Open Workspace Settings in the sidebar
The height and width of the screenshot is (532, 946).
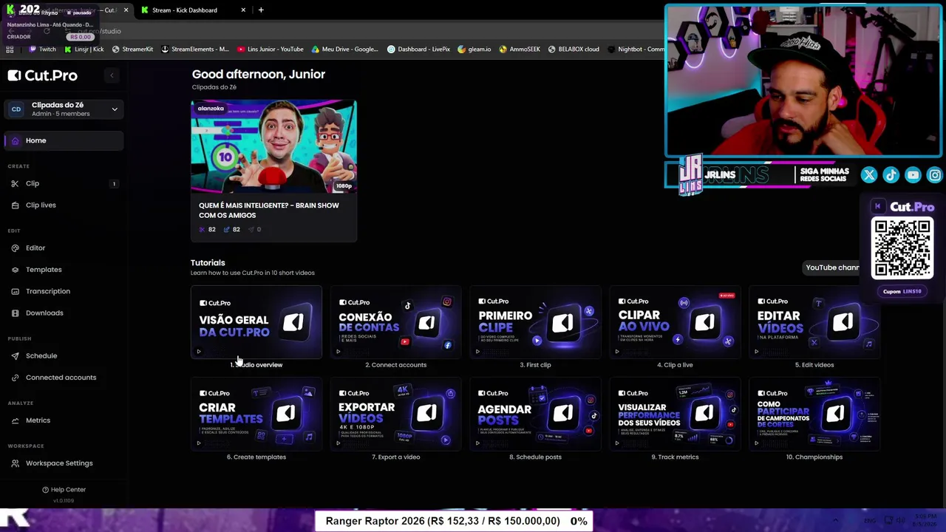(64, 463)
